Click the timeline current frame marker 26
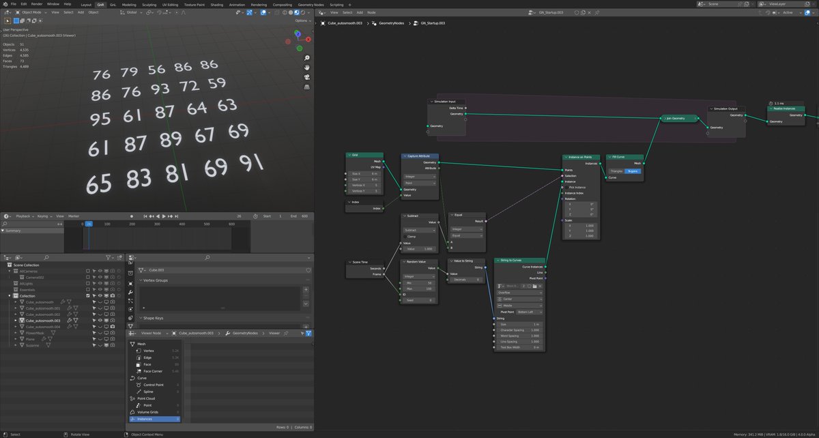Viewport: 819px width, 438px height. point(88,223)
